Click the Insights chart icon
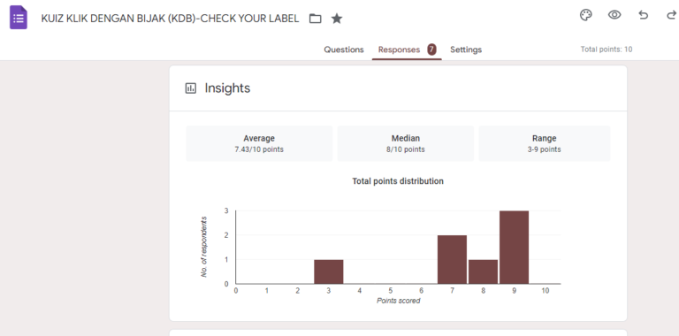The height and width of the screenshot is (336, 679). (191, 88)
